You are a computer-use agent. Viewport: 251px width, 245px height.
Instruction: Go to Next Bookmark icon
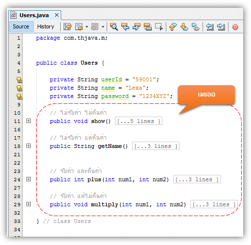click(184, 26)
